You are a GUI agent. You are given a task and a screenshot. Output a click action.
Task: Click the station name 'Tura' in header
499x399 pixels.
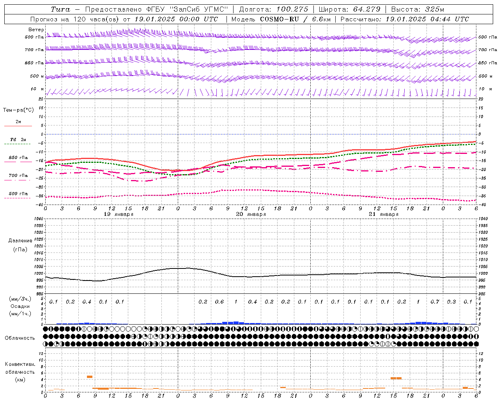click(60, 9)
